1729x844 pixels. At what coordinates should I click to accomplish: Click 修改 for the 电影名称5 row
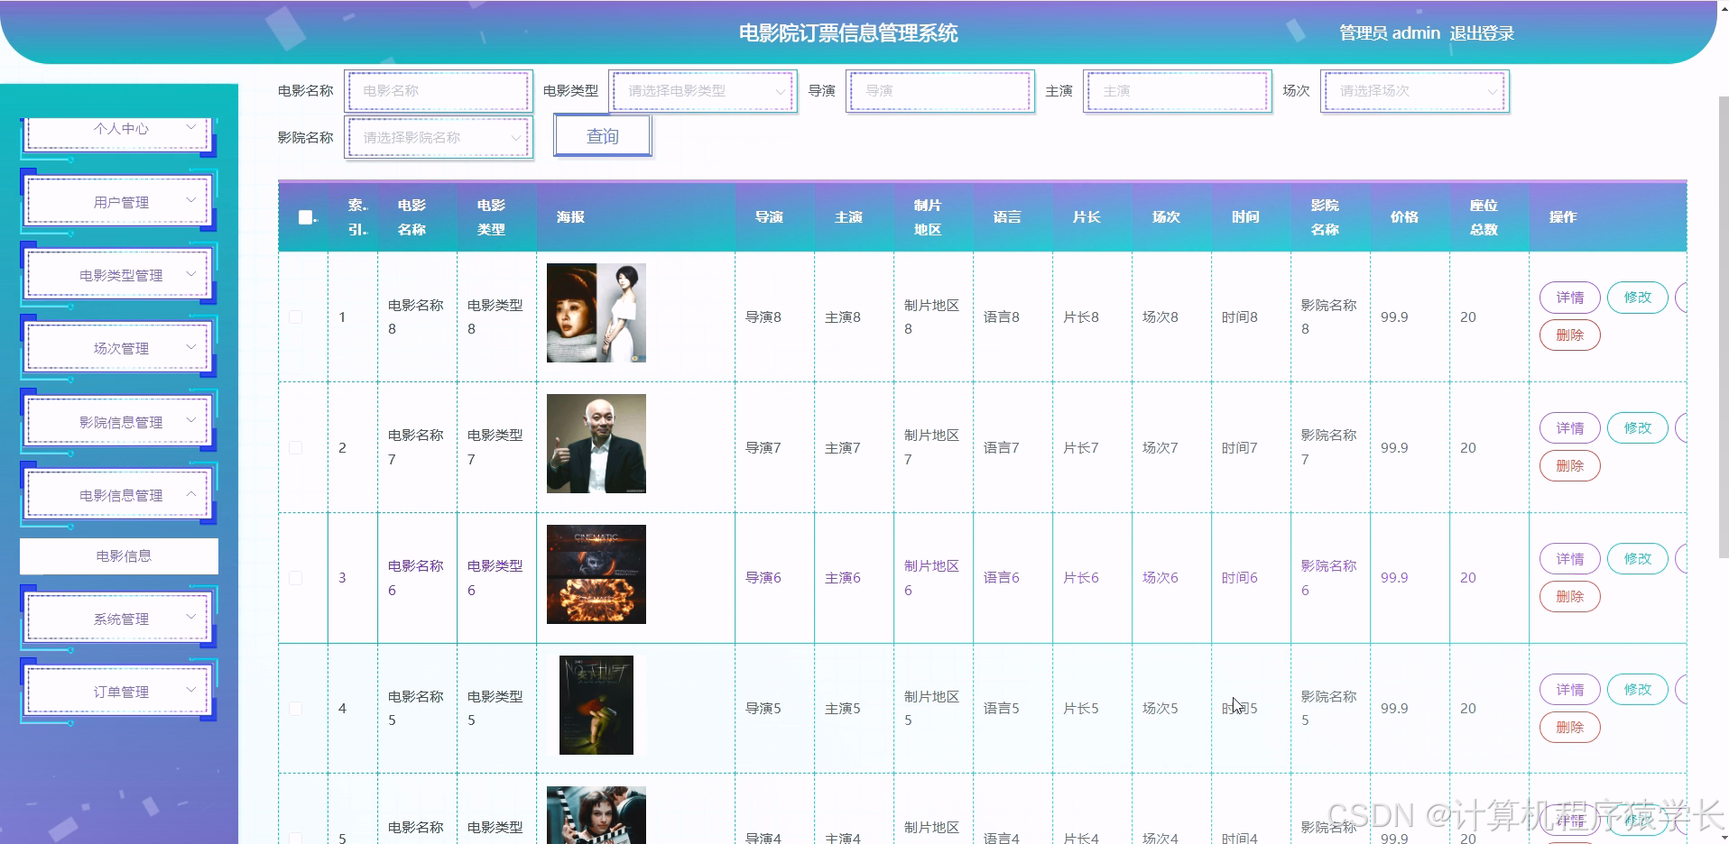[x=1637, y=690]
